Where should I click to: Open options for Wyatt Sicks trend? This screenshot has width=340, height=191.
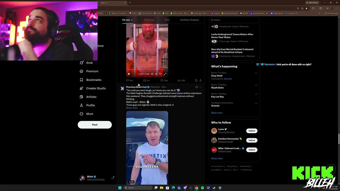coord(256,85)
